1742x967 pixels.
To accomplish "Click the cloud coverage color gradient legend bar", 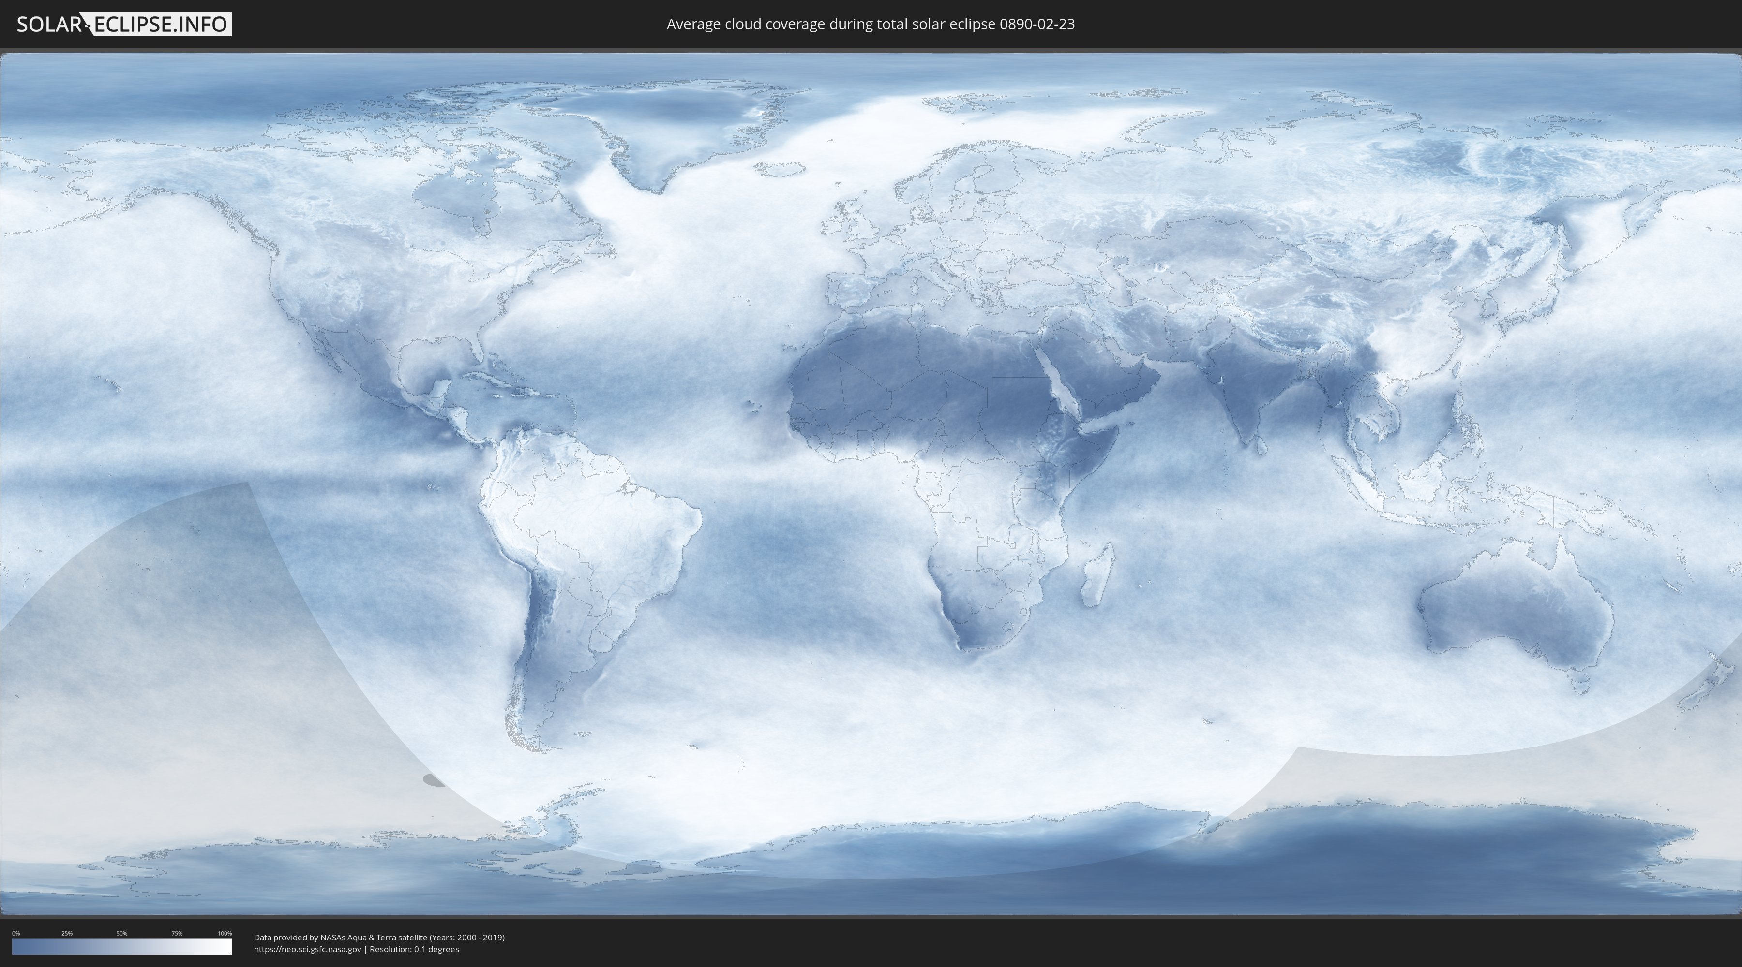I will click(122, 947).
